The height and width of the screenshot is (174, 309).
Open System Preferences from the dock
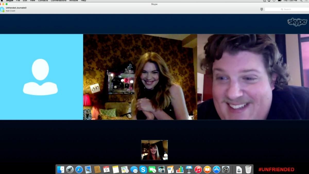[226, 169]
